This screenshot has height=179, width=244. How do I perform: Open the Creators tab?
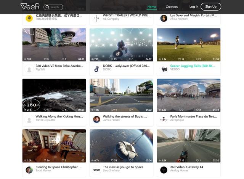(x=172, y=7)
